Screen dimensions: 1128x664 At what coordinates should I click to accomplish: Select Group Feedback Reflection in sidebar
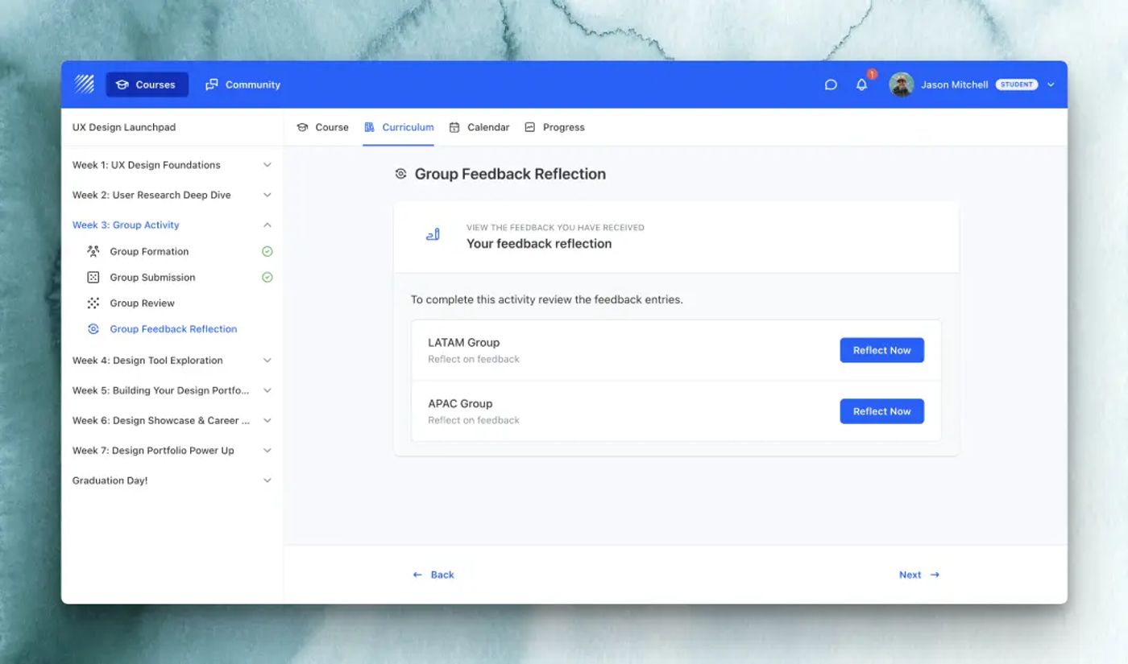pos(173,329)
